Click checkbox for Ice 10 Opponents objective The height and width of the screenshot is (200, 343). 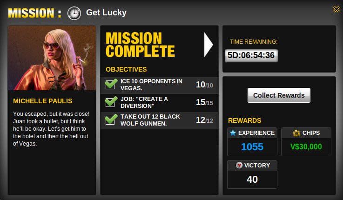[111, 84]
